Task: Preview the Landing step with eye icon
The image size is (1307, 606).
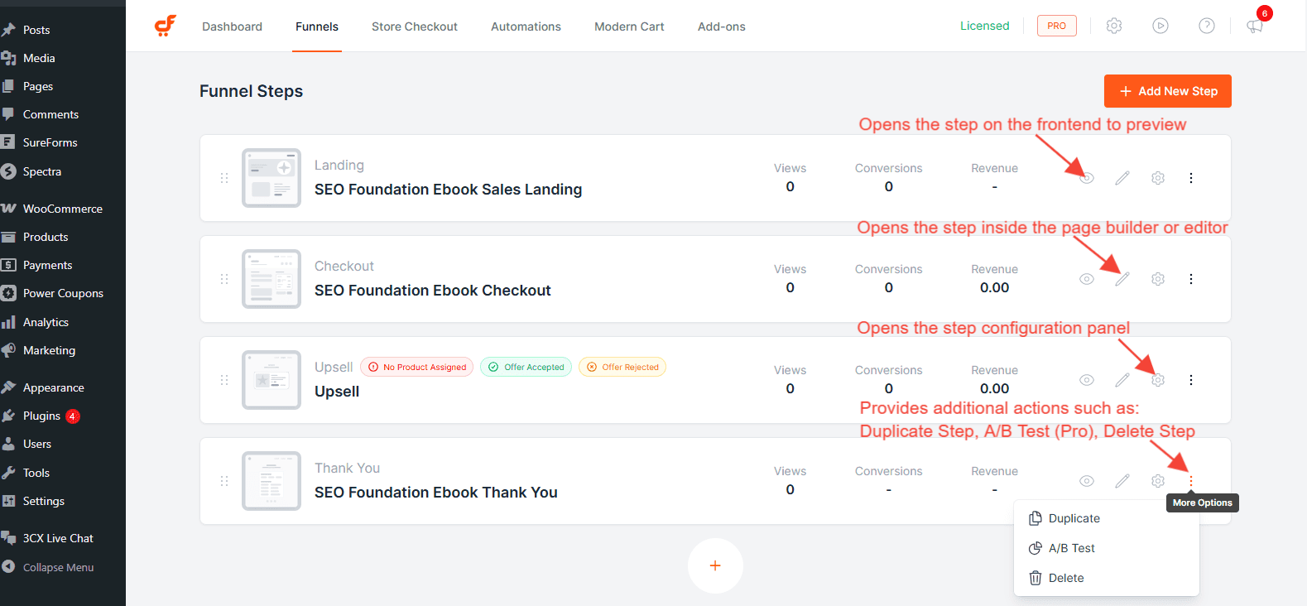Action: 1087,178
